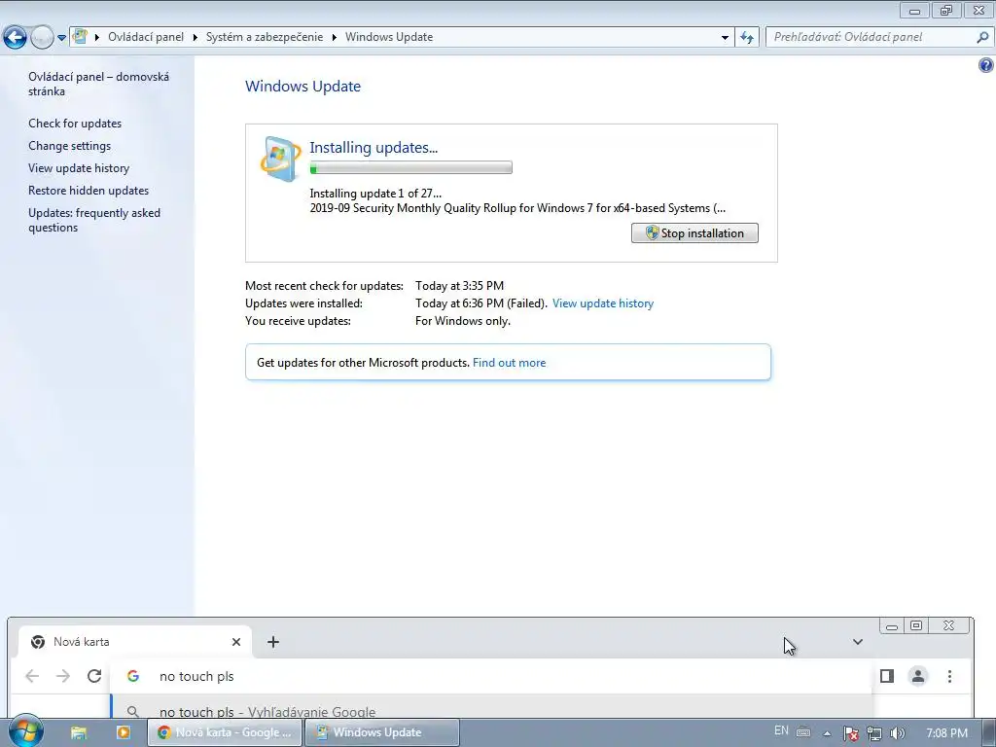Click the Stop installation button

(x=694, y=233)
